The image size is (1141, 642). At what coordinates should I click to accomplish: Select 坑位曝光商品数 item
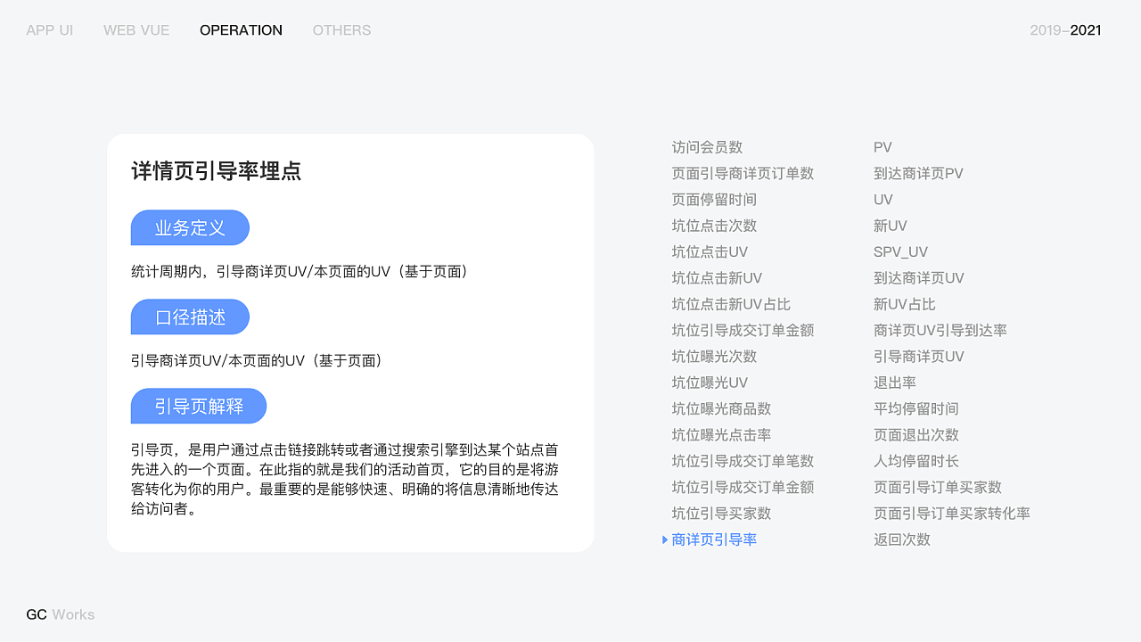pos(721,408)
